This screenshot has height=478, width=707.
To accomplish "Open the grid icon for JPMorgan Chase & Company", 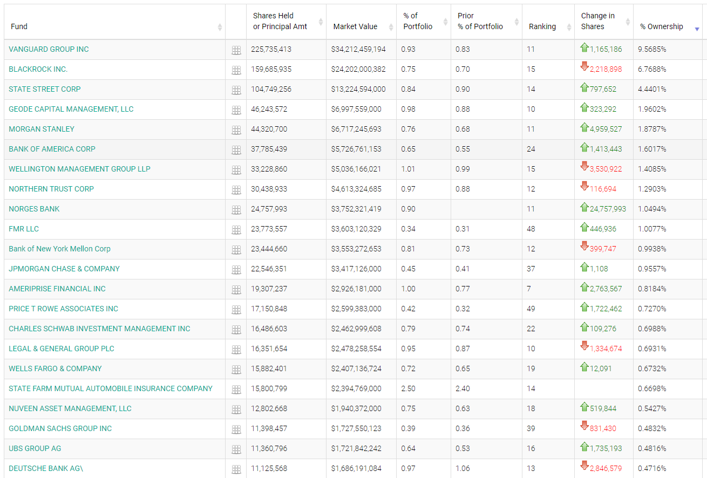I will [x=236, y=270].
